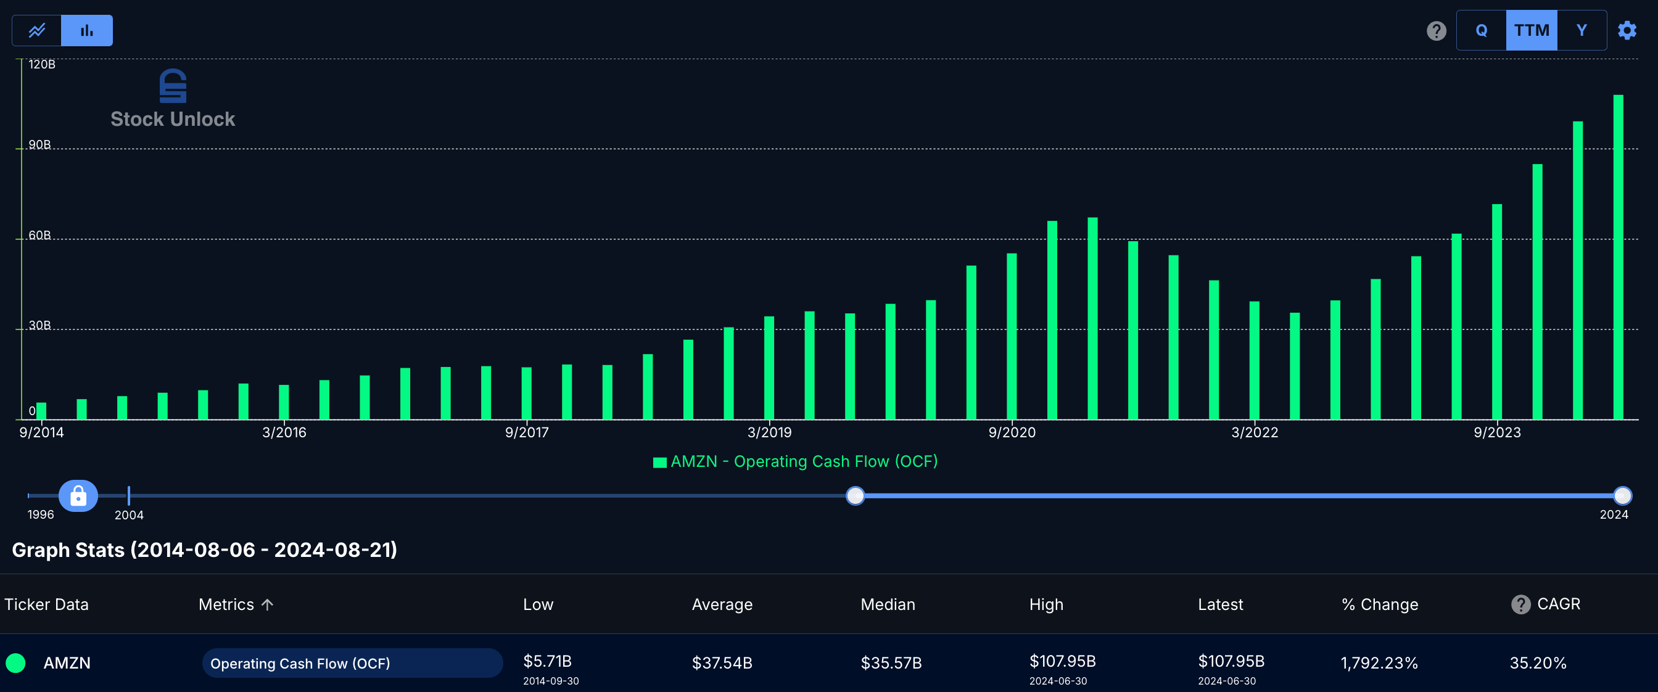Click the AMZN ticker name
Screen dimensions: 1658x692
click(x=67, y=663)
